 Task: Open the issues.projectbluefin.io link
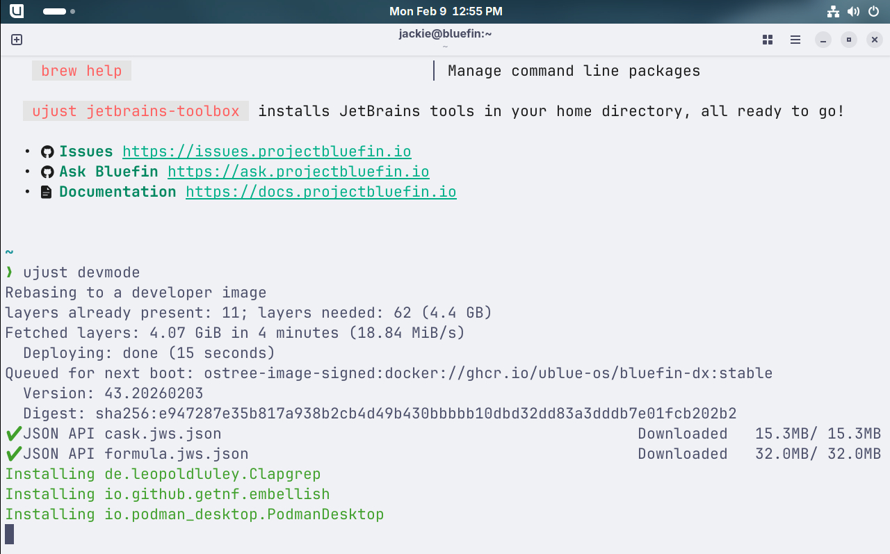(266, 152)
